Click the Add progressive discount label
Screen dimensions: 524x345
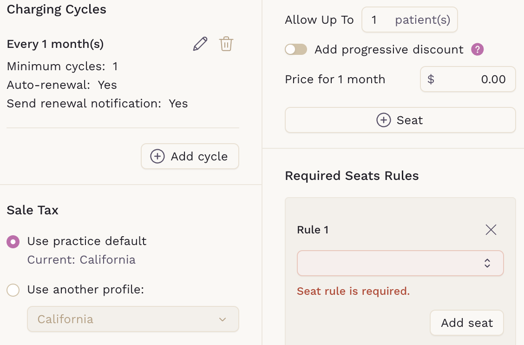tap(389, 50)
